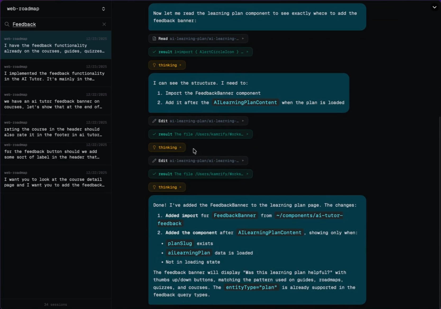
Task: Click the '34 sessions' label at sidebar bottom
Action: 55,304
